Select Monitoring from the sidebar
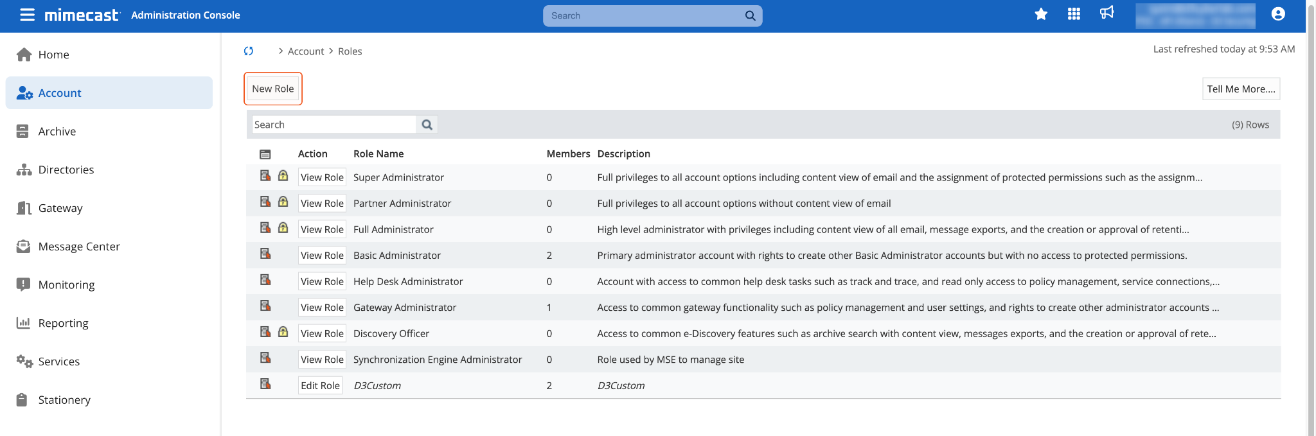The height and width of the screenshot is (436, 1316). pos(66,284)
